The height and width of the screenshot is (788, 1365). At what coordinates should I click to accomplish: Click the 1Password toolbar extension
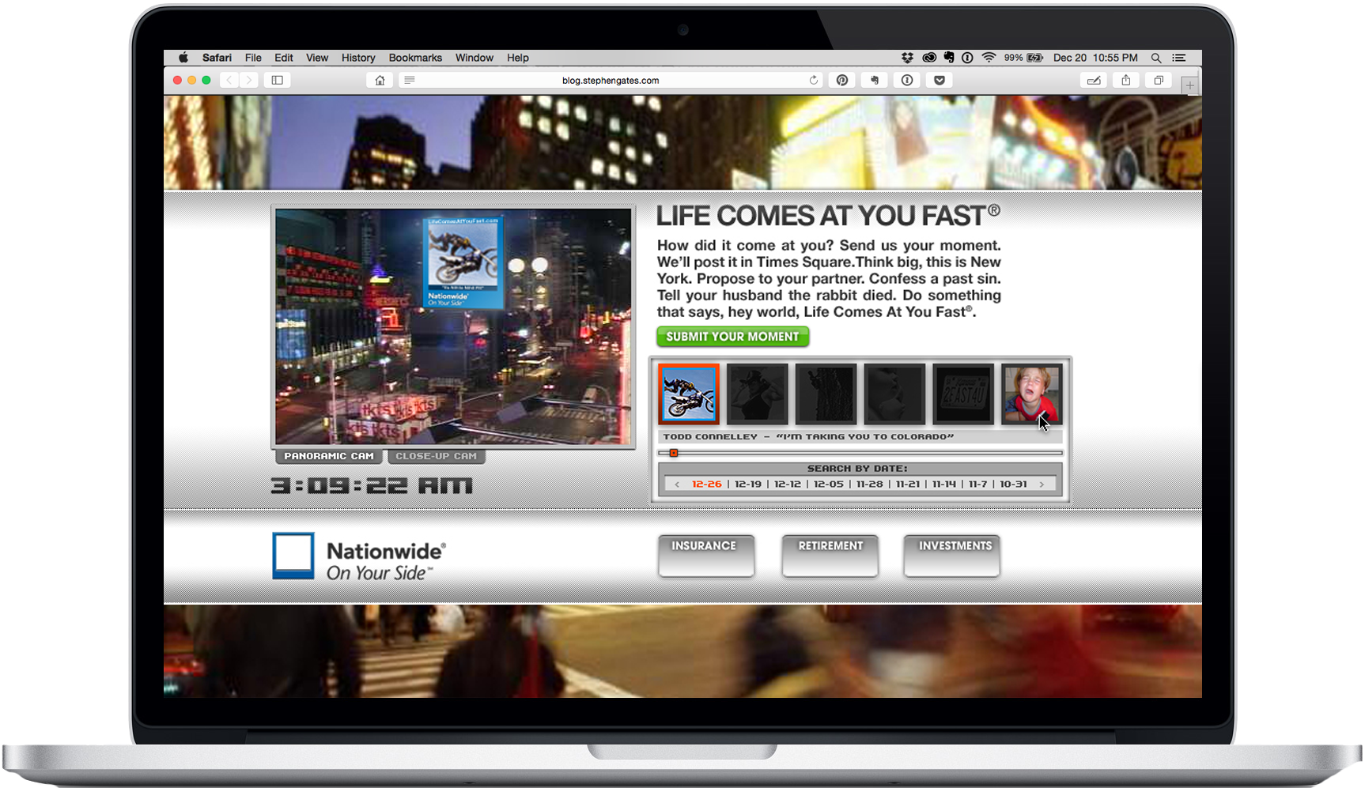pyautogui.click(x=907, y=80)
